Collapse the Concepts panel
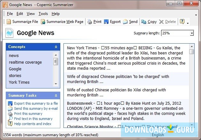Screen dimensions: 201x140 (56, 47)
